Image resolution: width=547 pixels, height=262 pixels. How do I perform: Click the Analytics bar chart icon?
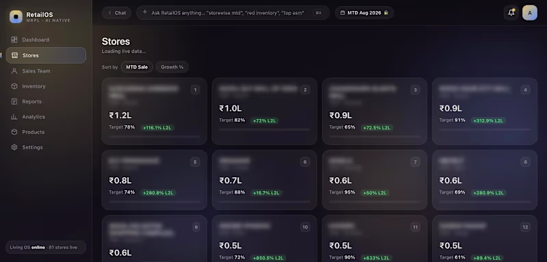coord(14,117)
